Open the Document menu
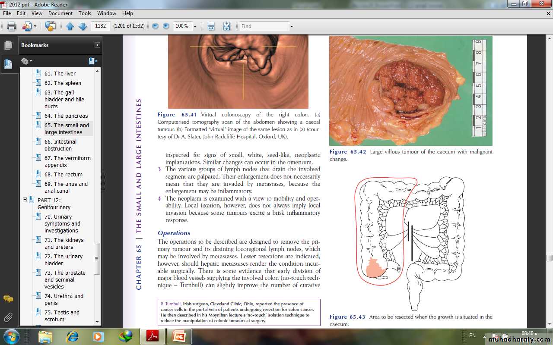This screenshot has height=345, width=553. [x=60, y=13]
